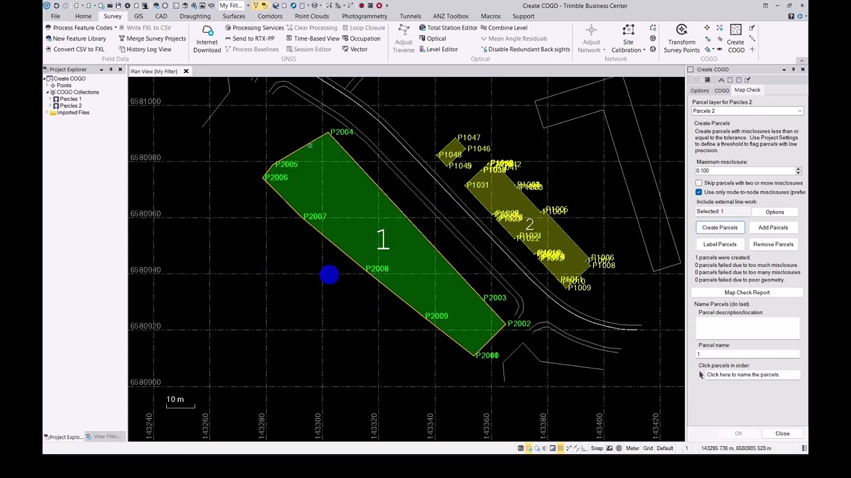
Task: Open the File menu
Action: [55, 16]
